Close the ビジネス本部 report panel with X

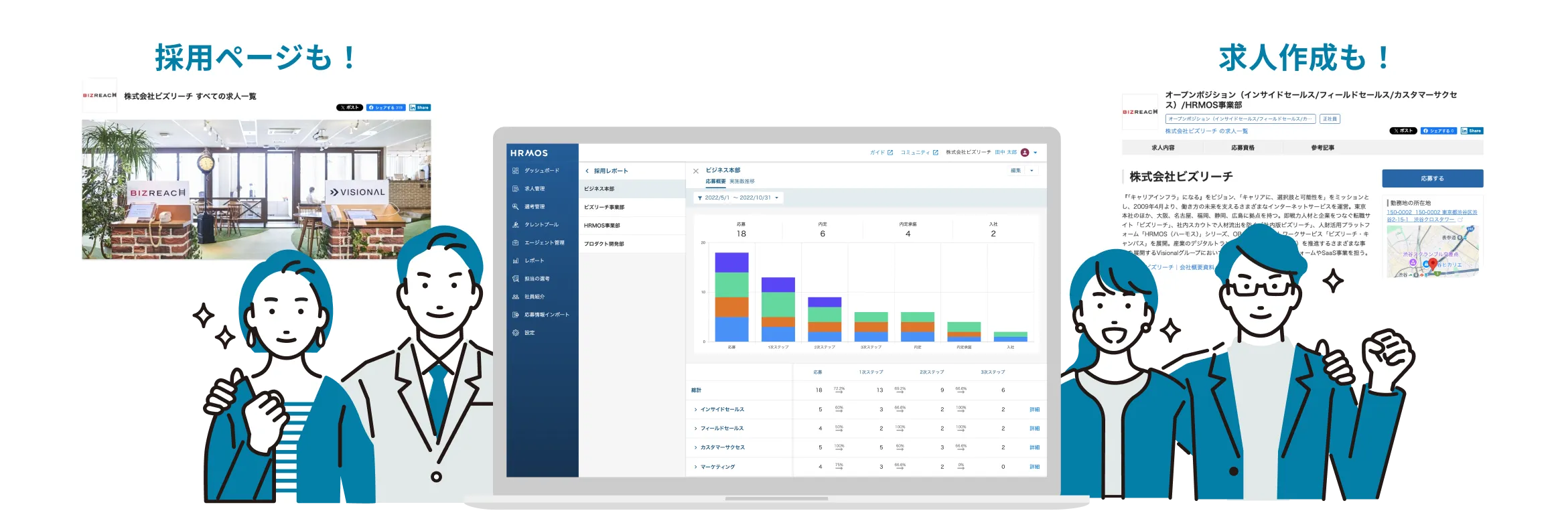coord(696,171)
